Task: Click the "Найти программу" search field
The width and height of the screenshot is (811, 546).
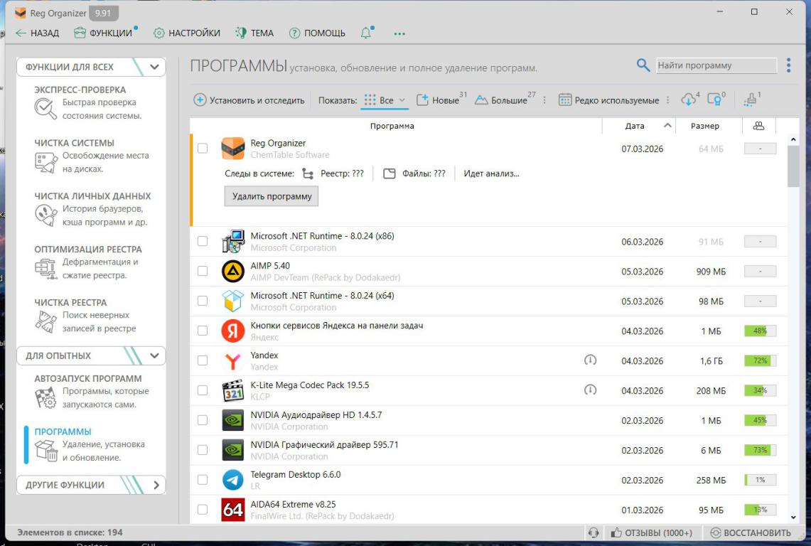Action: point(715,65)
